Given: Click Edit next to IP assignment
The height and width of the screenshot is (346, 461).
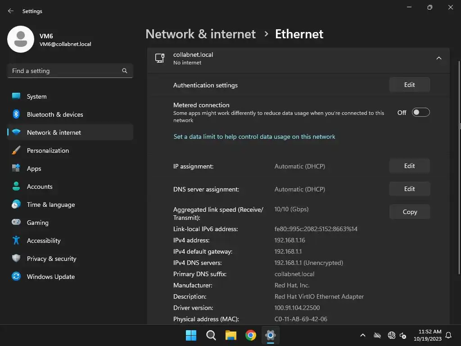Looking at the screenshot, I should (x=409, y=166).
